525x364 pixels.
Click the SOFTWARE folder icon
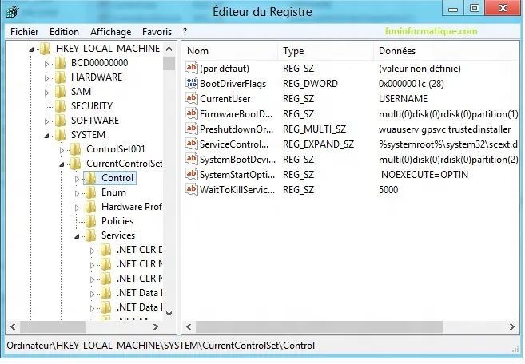click(60, 121)
